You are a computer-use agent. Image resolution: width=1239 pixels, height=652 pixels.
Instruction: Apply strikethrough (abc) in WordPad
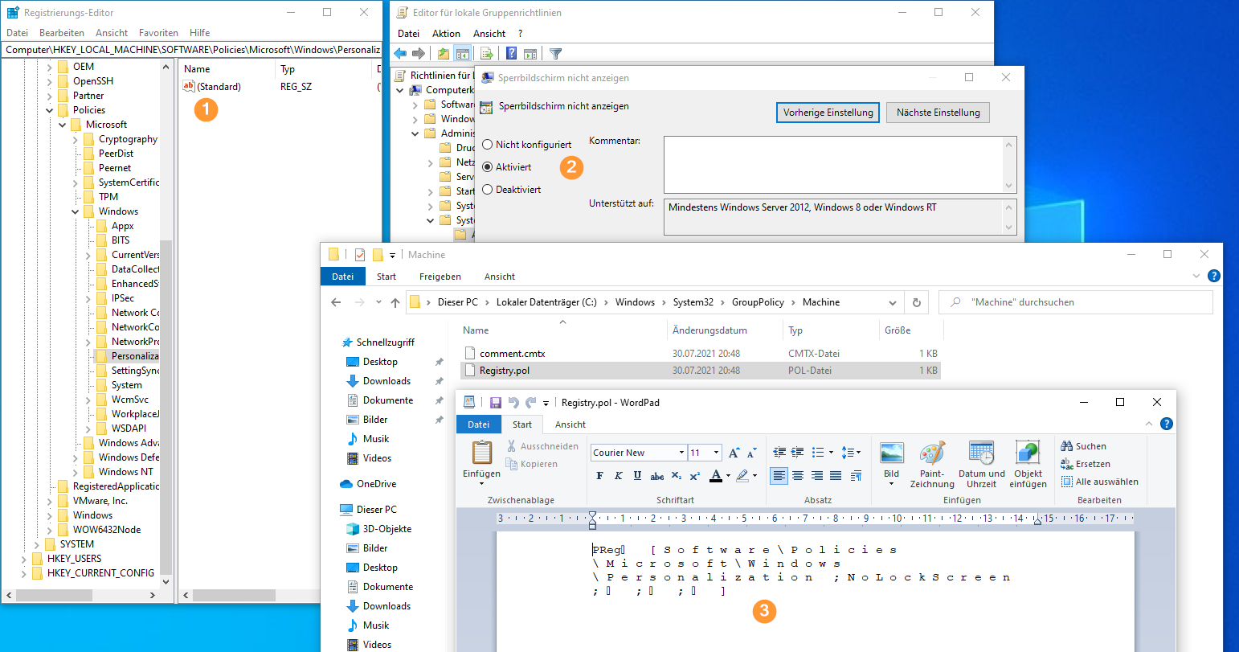tap(656, 476)
